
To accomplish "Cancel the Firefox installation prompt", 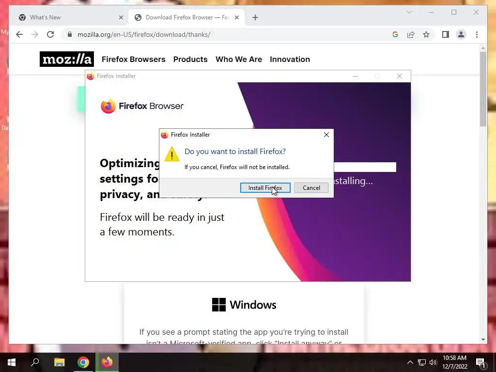I will pyautogui.click(x=311, y=187).
